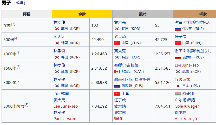Click Chinese flag in 5000米接力 silver cell
This screenshot has width=216, height=125.
(117, 94)
